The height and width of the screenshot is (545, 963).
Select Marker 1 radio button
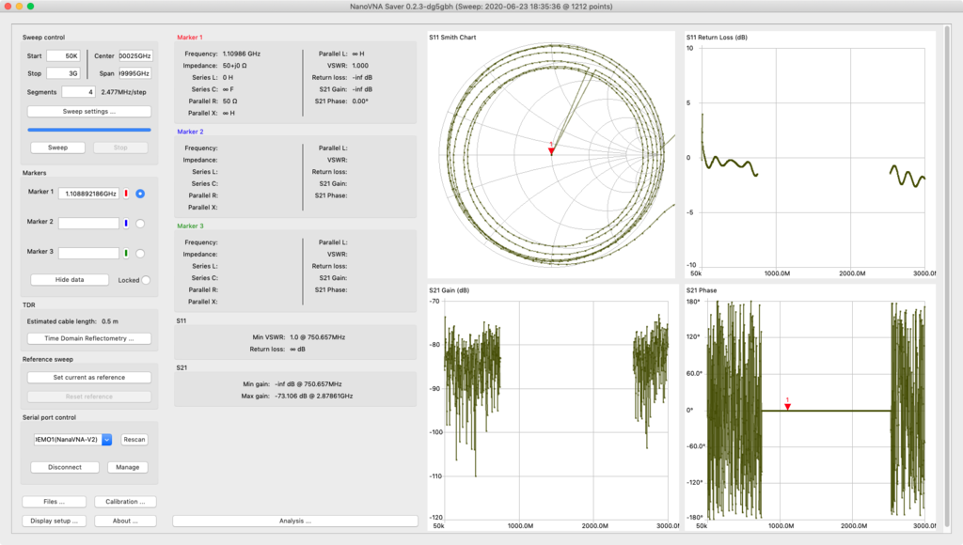pyautogui.click(x=140, y=194)
